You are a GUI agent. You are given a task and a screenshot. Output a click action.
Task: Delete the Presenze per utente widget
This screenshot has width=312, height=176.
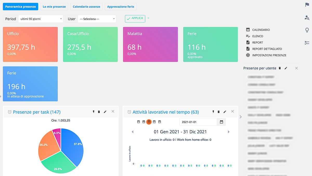click(x=280, y=68)
